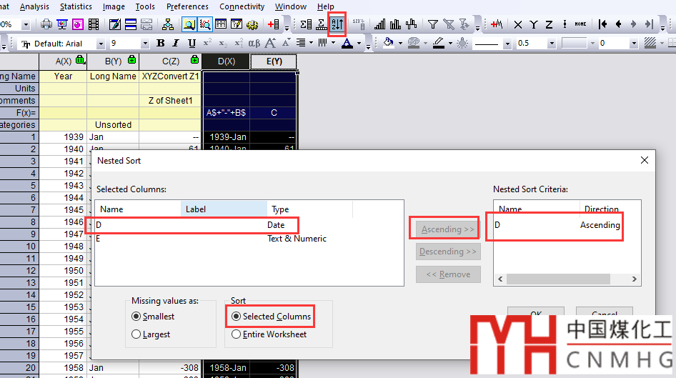Image resolution: width=676 pixels, height=378 pixels.
Task: Open the Analysis menu
Action: pyautogui.click(x=34, y=6)
